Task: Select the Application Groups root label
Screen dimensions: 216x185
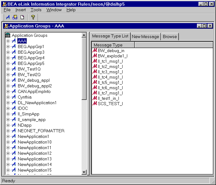Action: 29,35
